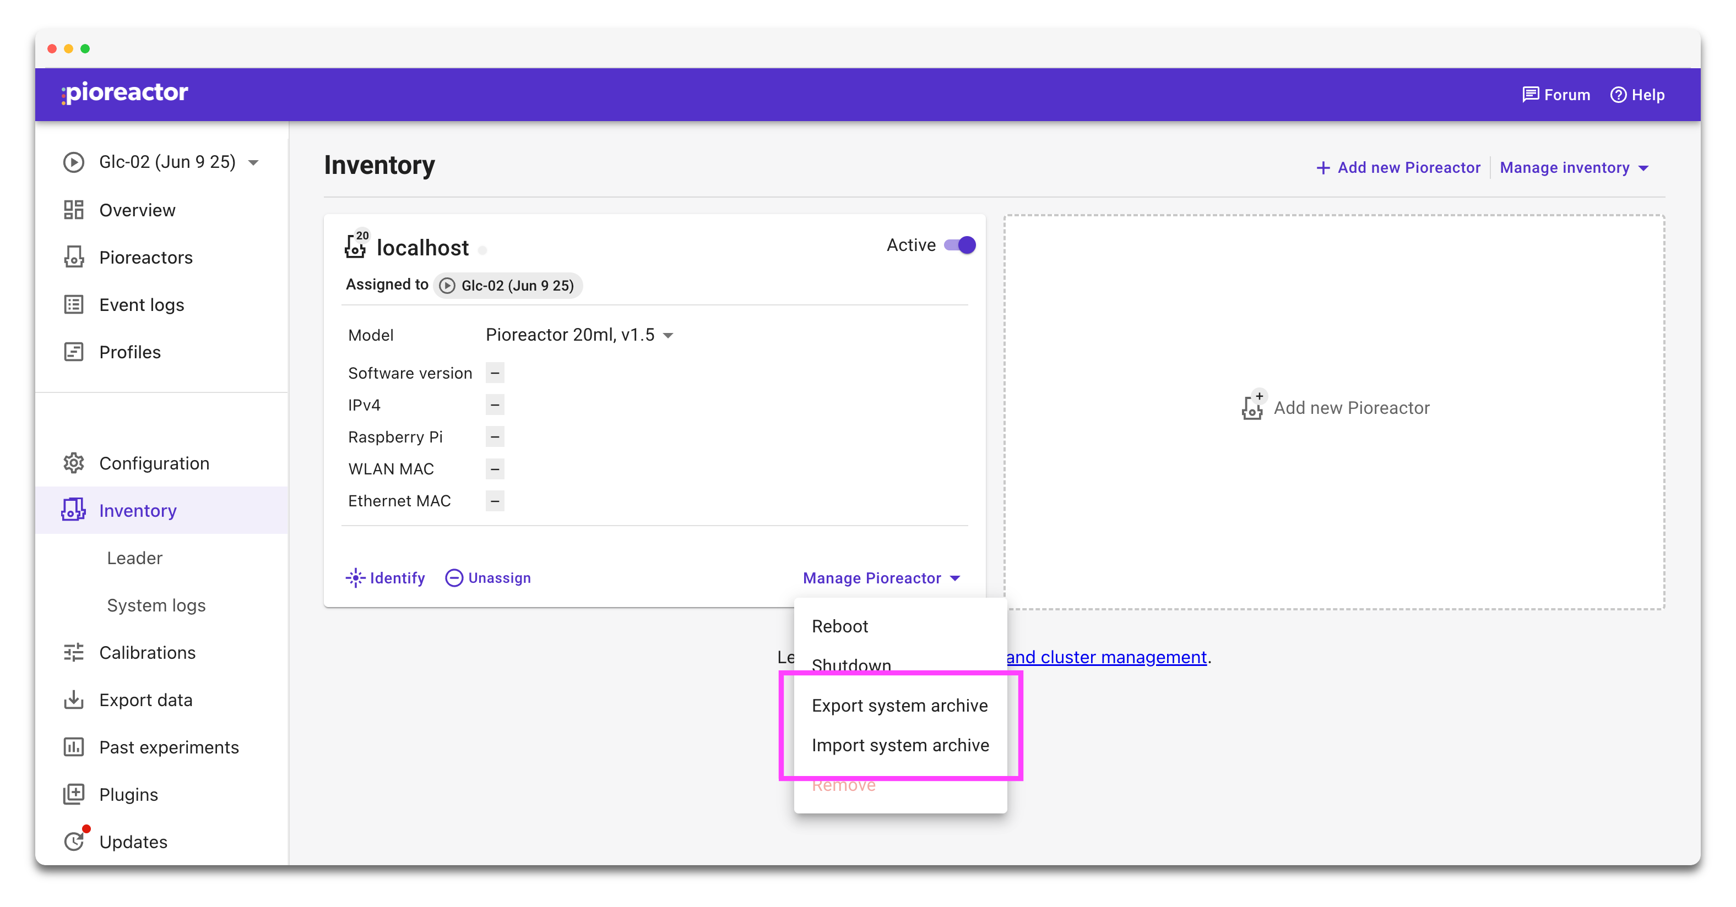This screenshot has height=907, width=1736.
Task: Open Configuration from the sidebar
Action: point(154,463)
